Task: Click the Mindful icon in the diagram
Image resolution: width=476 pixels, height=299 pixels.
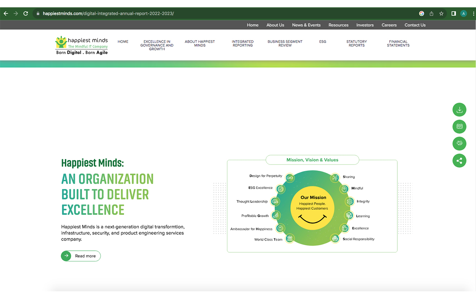Action: [x=344, y=189]
